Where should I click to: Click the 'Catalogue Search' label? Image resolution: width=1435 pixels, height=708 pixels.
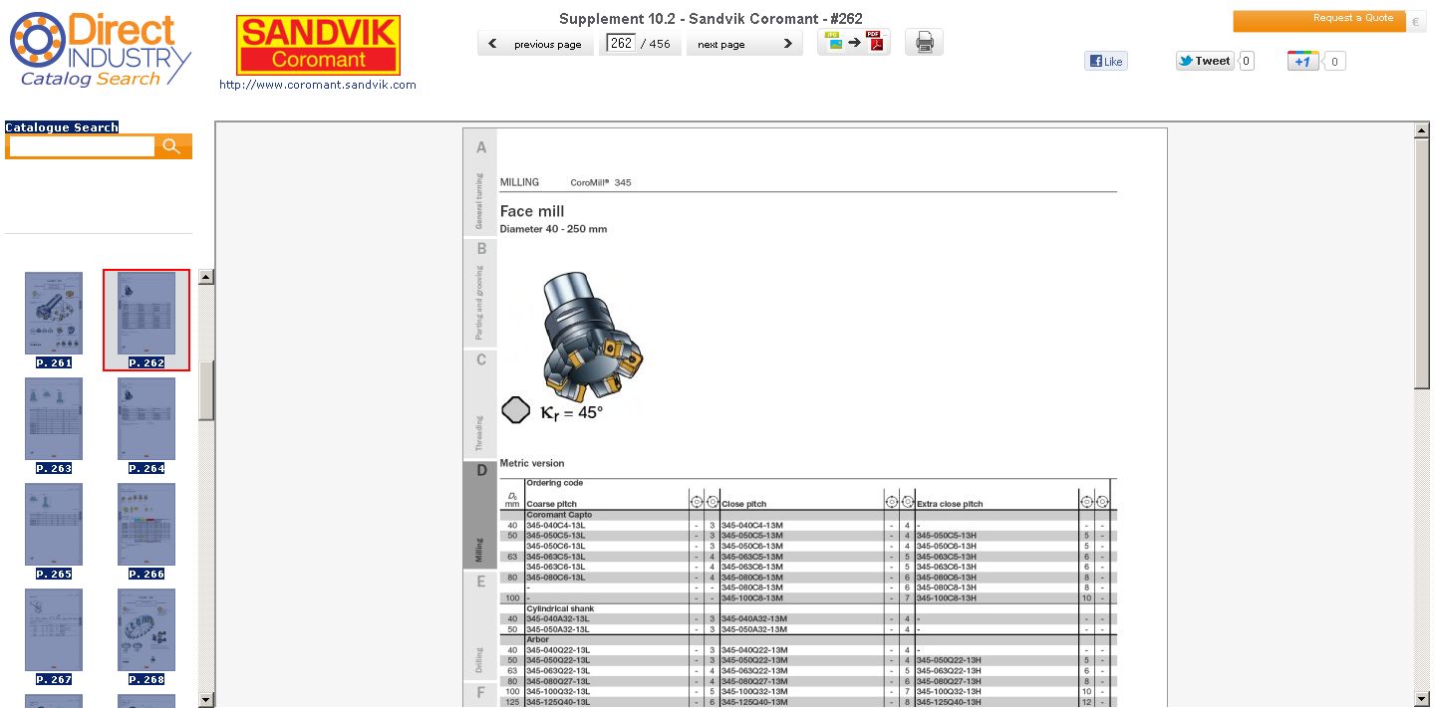pyautogui.click(x=62, y=127)
